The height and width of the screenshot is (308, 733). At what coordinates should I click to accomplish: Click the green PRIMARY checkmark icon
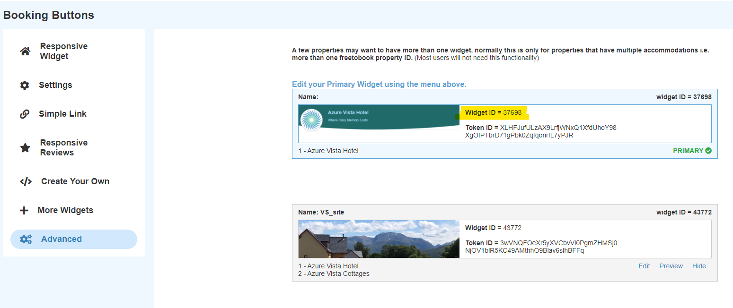click(708, 151)
